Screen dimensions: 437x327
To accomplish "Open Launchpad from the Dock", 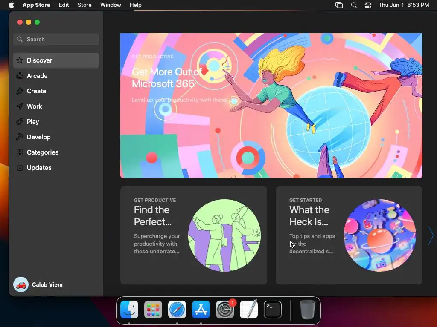I will tap(153, 310).
